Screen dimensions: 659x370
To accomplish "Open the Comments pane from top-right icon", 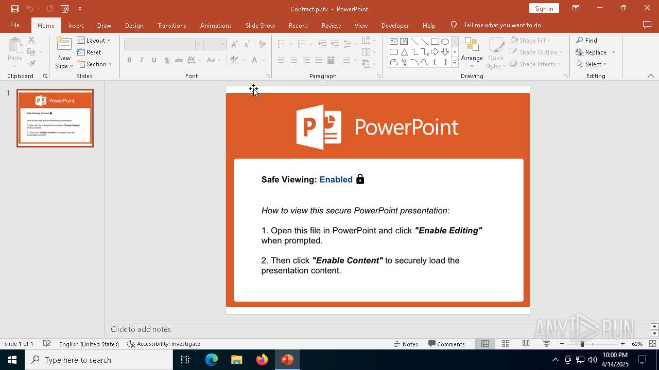I will pyautogui.click(x=647, y=25).
